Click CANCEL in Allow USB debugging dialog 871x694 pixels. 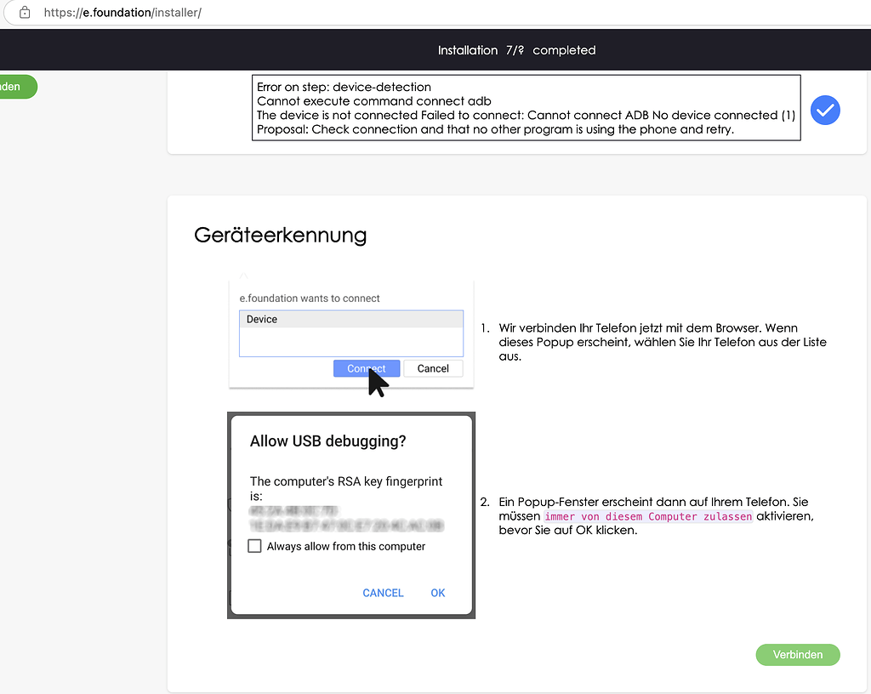pyautogui.click(x=383, y=593)
